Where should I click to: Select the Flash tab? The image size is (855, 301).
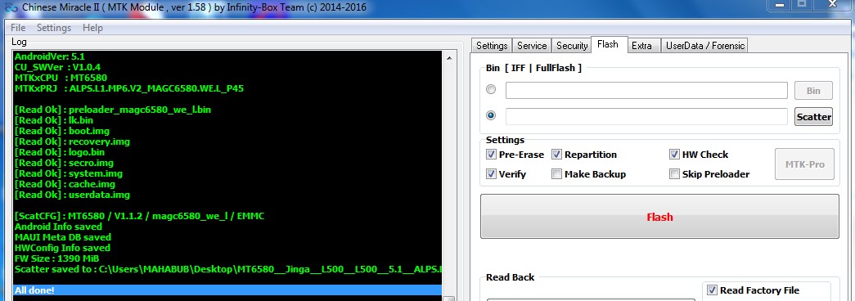[x=608, y=44]
